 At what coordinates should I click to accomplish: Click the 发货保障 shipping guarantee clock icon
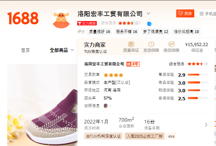(151, 44)
